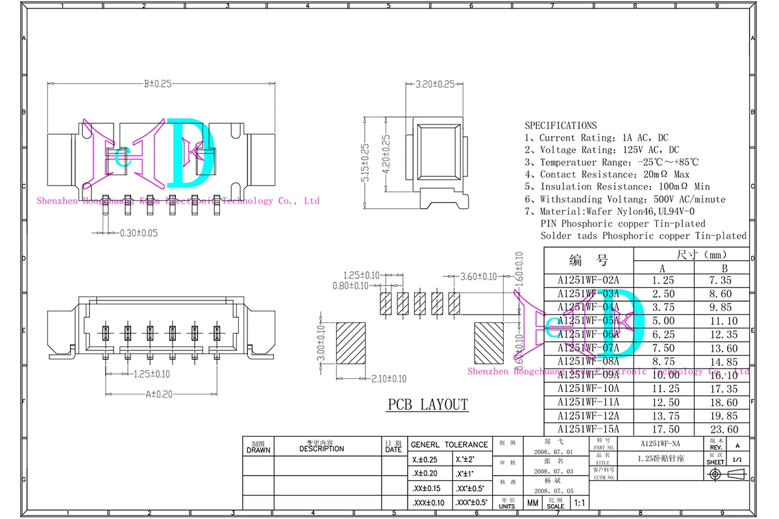The image size is (779, 519).
Task: Click the PCB LAYOUT title text
Action: [x=428, y=405]
